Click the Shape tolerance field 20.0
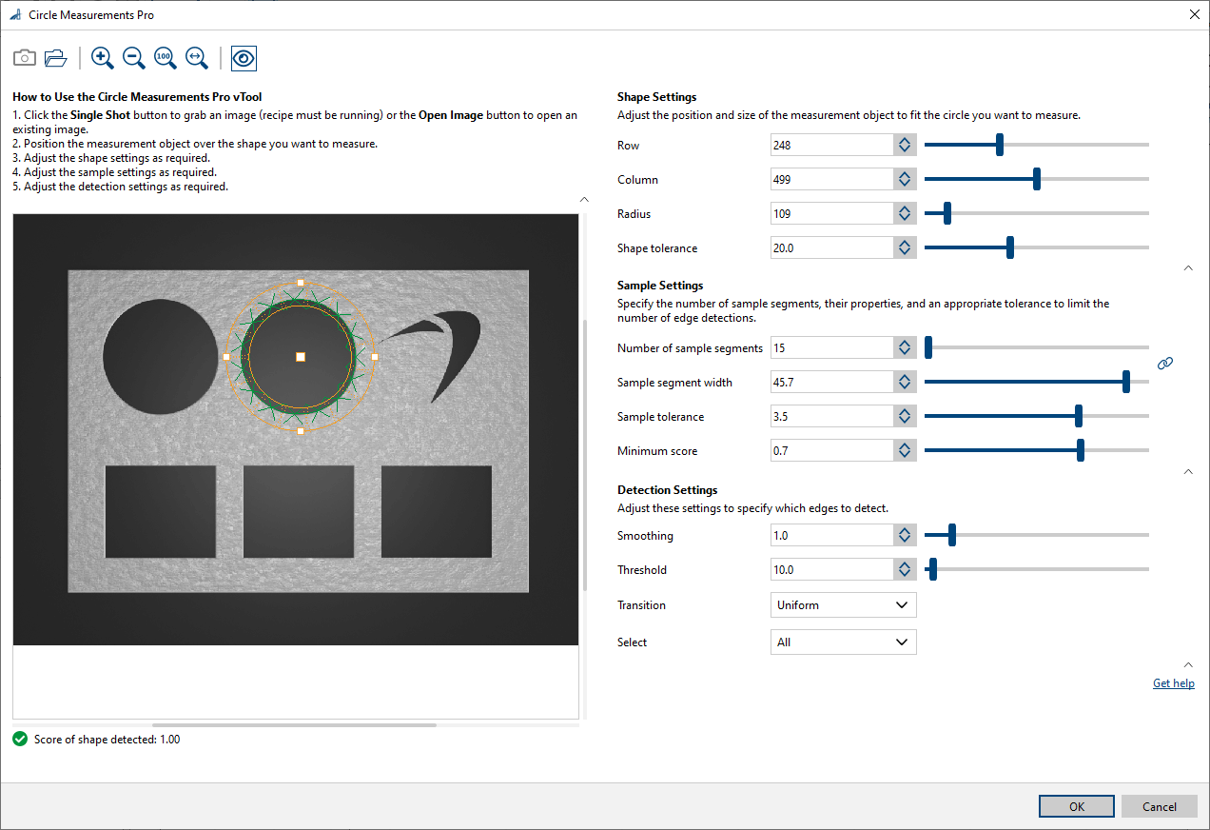The width and height of the screenshot is (1210, 830). click(x=830, y=248)
